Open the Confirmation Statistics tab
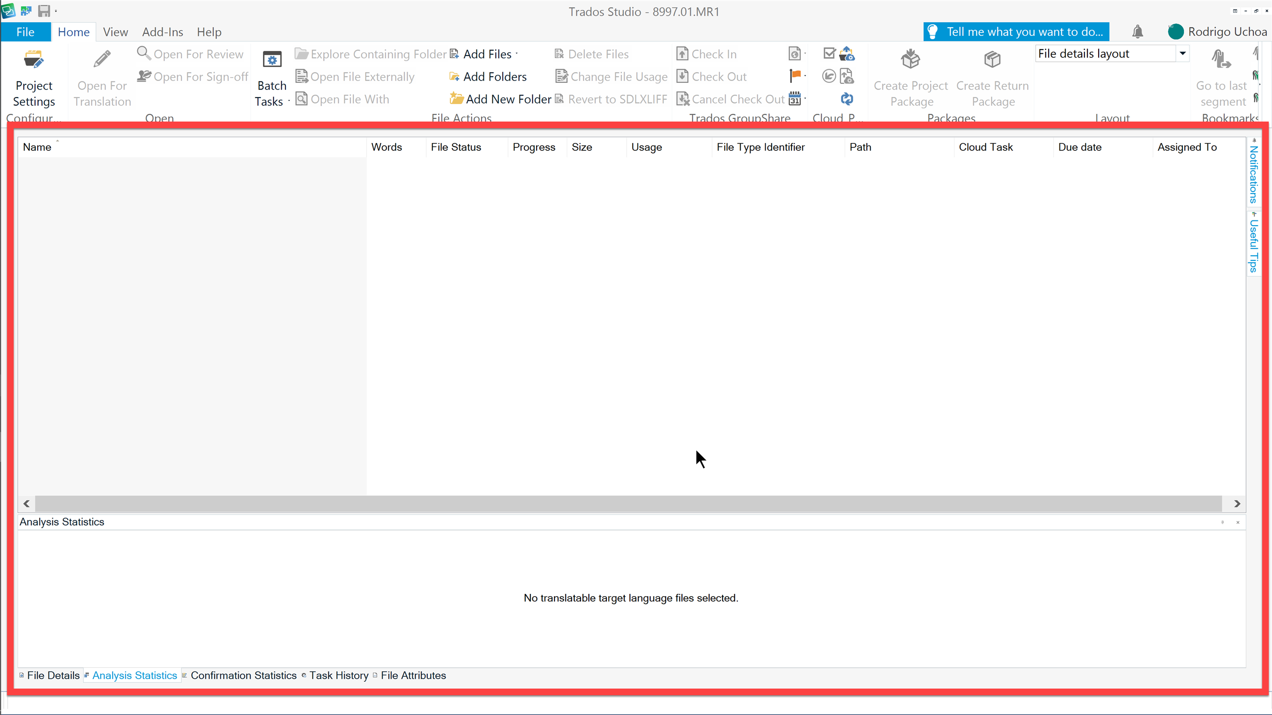Viewport: 1272px width, 715px height. coord(239,675)
